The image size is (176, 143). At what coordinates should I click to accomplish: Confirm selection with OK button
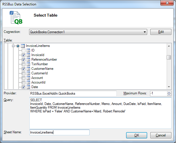coord(137,135)
